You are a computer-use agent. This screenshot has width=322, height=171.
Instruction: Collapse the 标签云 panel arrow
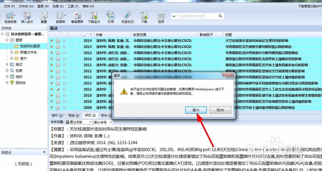[44, 152]
